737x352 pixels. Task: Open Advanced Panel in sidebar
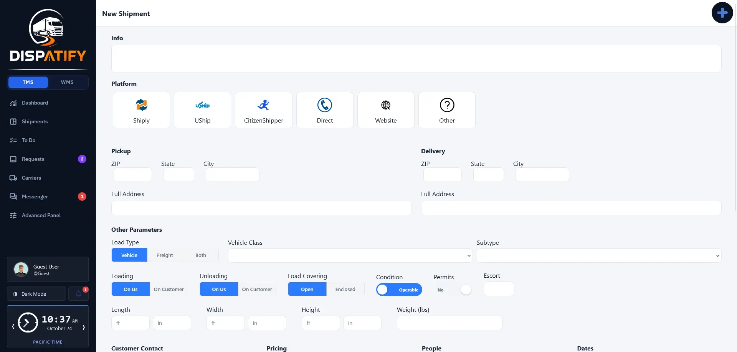coord(48,215)
